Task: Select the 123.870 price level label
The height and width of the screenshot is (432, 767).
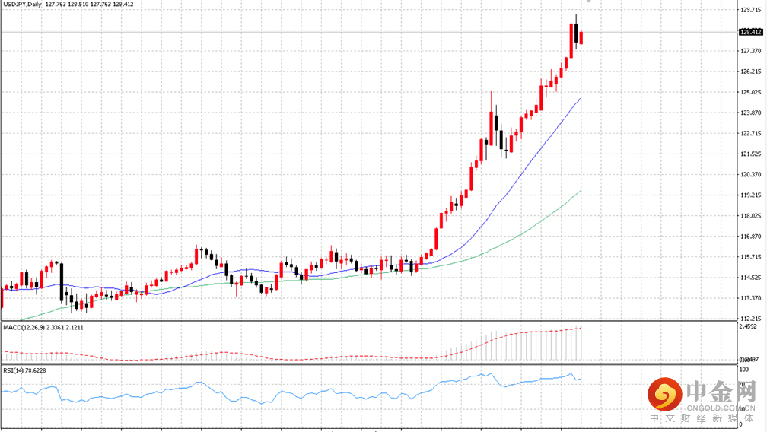Action: (751, 113)
